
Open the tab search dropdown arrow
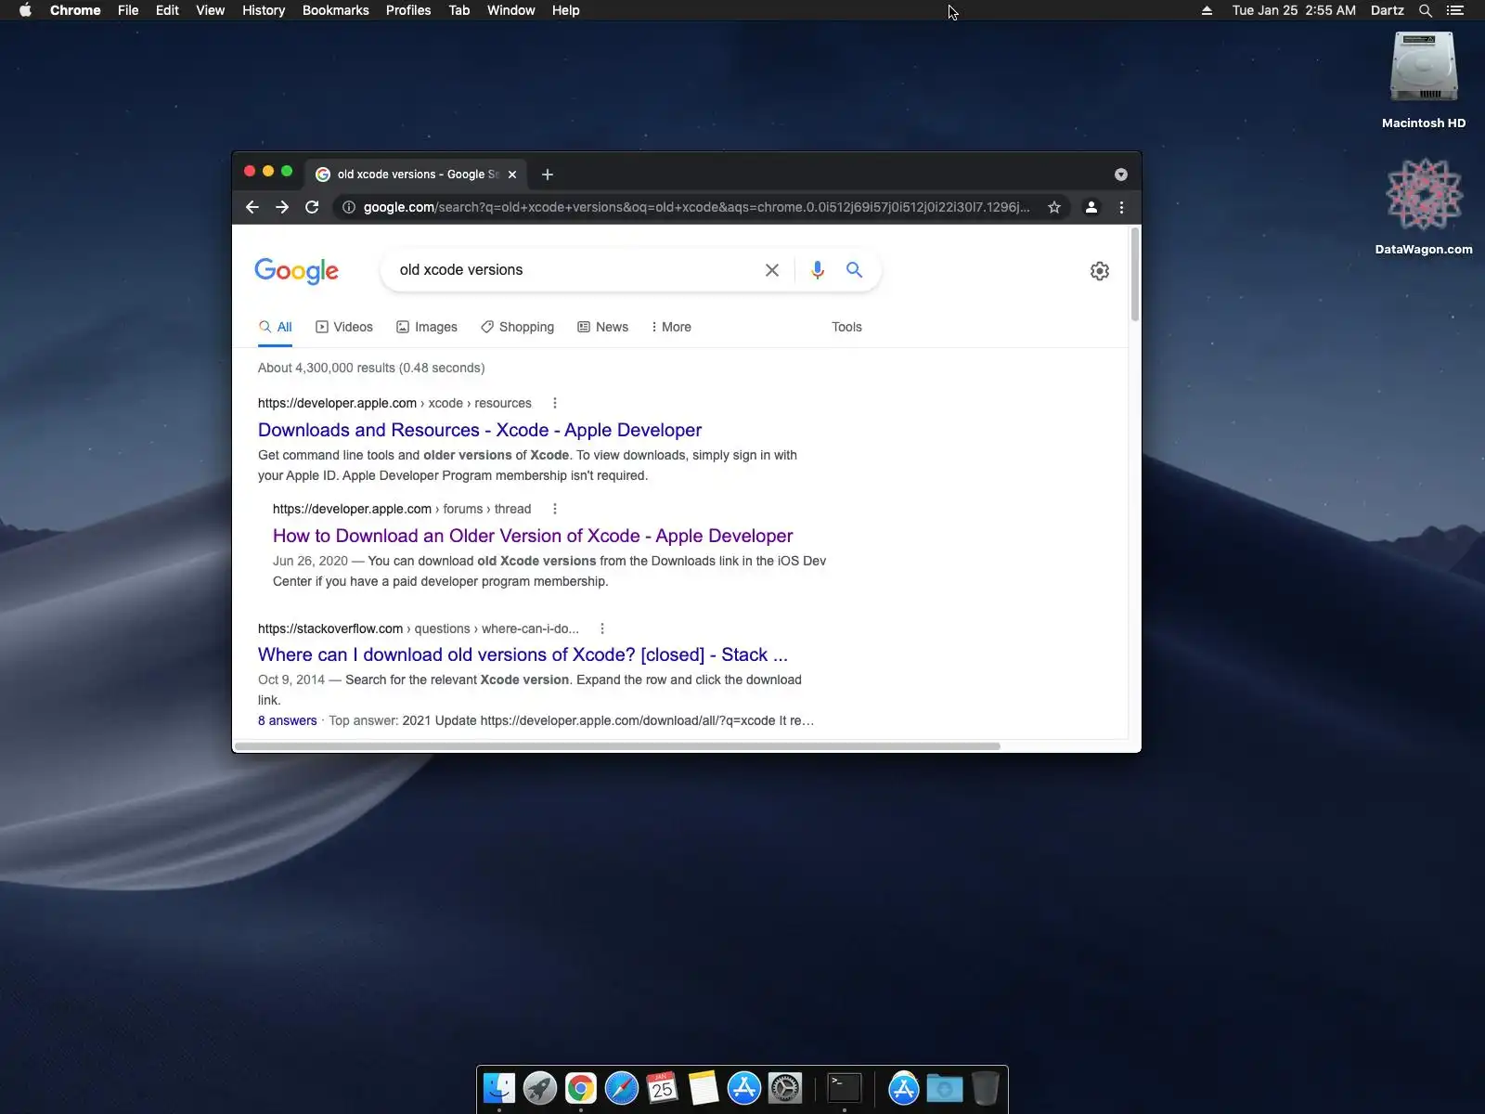coord(1121,175)
